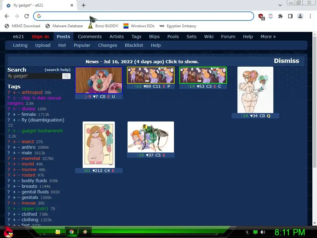Click the 'arthropod' tag link
The height and width of the screenshot is (238, 317).
click(32, 92)
